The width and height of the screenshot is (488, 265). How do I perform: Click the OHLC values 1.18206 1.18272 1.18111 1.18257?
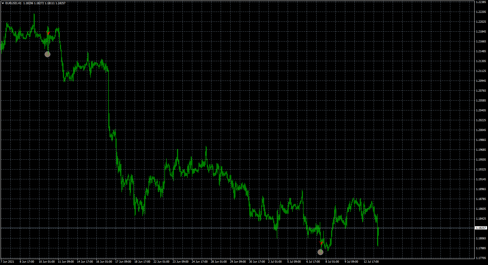pos(44,3)
